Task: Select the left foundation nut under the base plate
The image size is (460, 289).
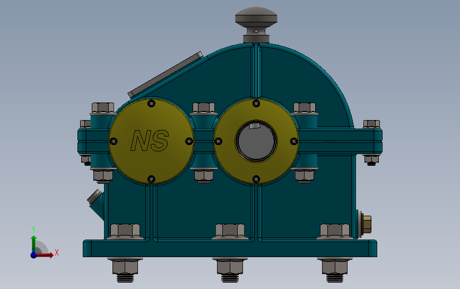Action: click(x=125, y=267)
